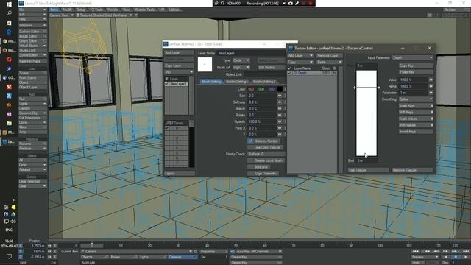Jump to first frame playback button
This screenshot has height=265, width=471.
pyautogui.click(x=416, y=252)
